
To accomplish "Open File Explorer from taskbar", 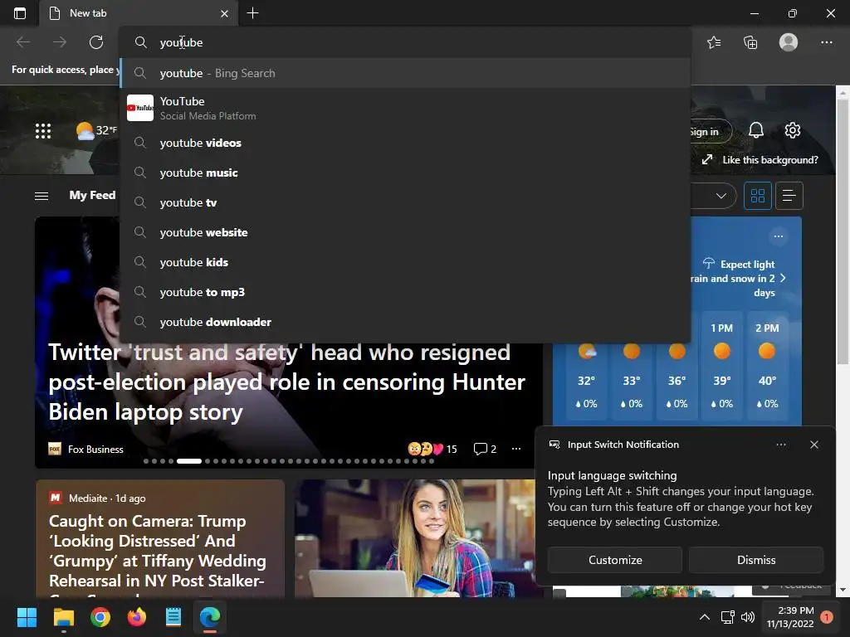I will [63, 617].
